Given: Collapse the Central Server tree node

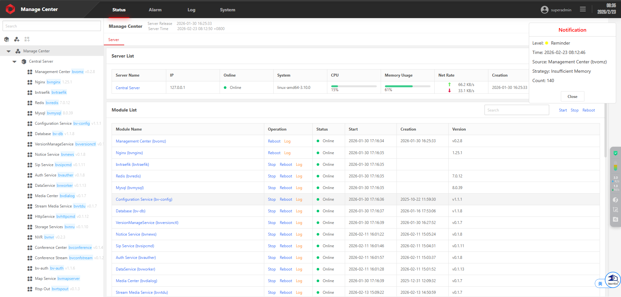Looking at the screenshot, I should [15, 61].
